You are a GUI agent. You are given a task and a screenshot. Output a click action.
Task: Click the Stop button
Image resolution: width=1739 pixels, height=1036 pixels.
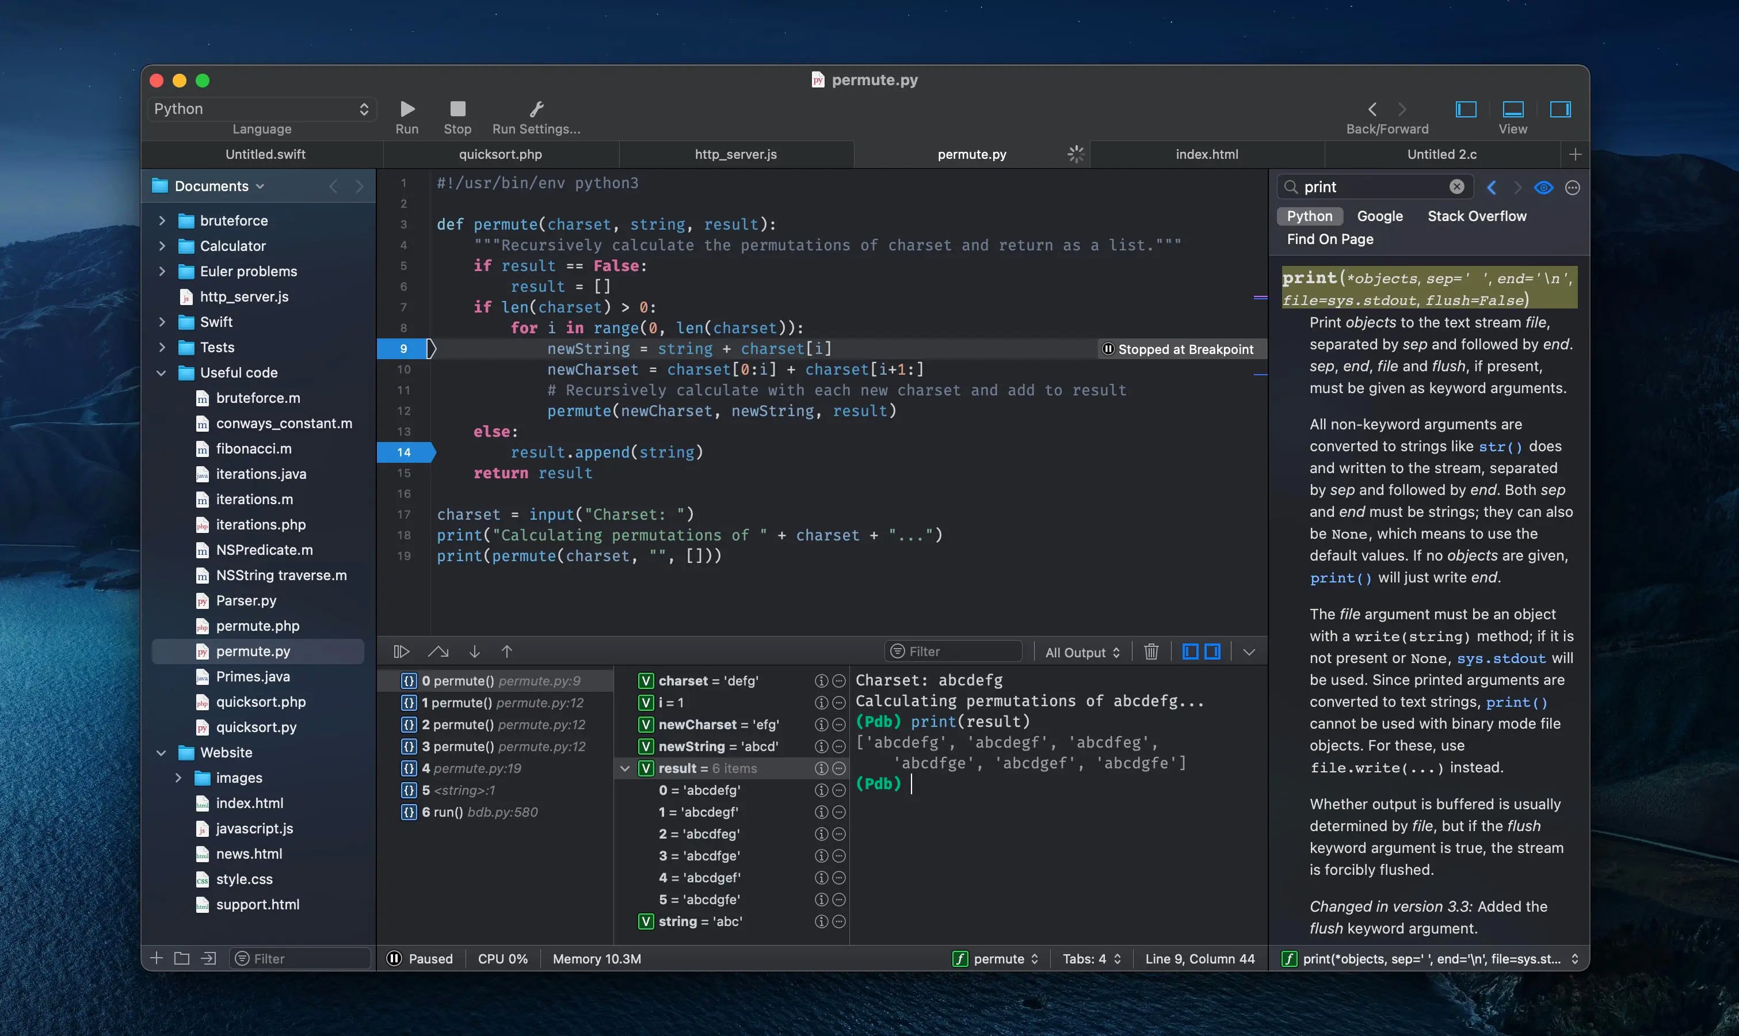click(x=457, y=108)
